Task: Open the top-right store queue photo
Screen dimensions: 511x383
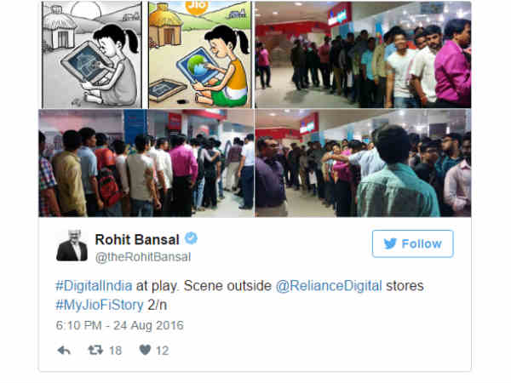Action: pyautogui.click(x=363, y=54)
